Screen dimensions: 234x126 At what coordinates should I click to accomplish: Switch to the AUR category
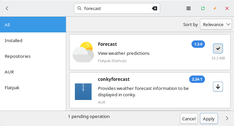pos(33,72)
